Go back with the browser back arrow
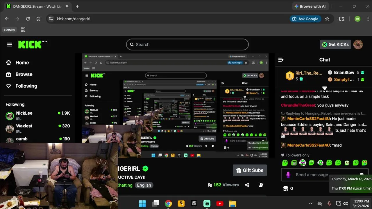This screenshot has width=372, height=209. (7, 19)
